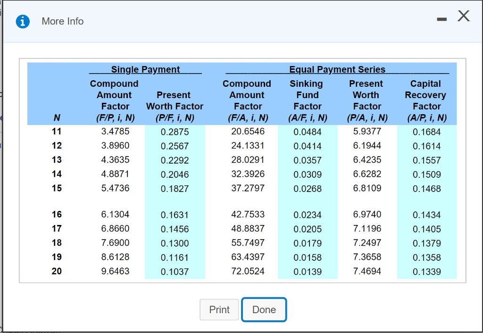Select the sinking fund value 0.0309
This screenshot has width=483, height=333.
(307, 175)
